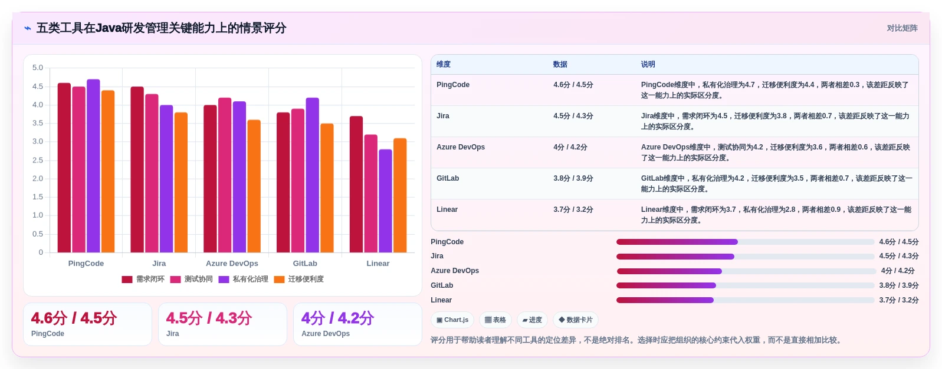Click the blue lightning icon beside the title
Screen dimensions: 942x369
[x=28, y=28]
